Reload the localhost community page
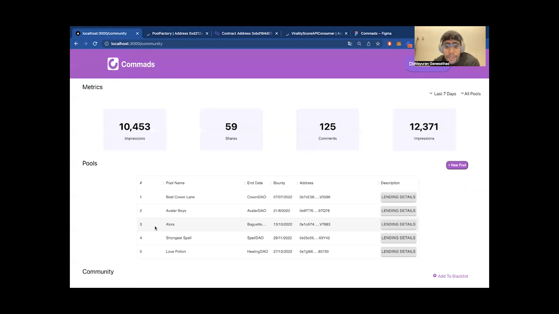559x314 pixels. 95,44
